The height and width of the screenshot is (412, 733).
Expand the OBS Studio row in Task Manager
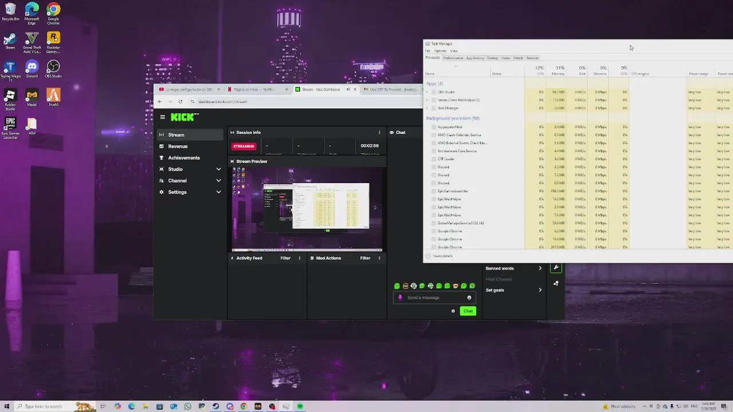coord(427,92)
